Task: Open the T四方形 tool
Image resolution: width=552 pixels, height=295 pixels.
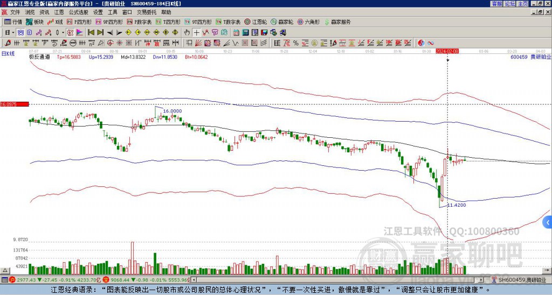Action: click(168, 22)
